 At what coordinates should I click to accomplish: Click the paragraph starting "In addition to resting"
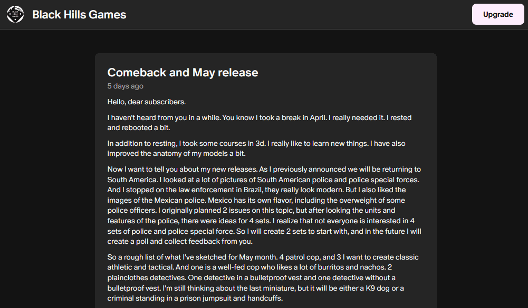click(256, 148)
